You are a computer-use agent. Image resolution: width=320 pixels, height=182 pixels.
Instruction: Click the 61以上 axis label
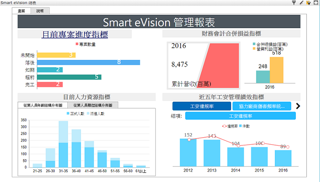tap(141, 171)
